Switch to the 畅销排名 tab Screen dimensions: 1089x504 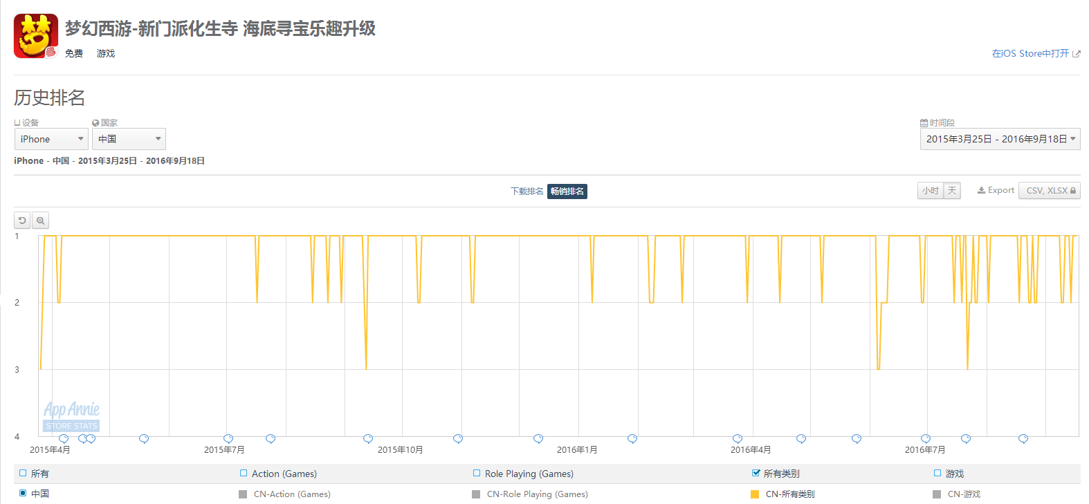click(567, 192)
